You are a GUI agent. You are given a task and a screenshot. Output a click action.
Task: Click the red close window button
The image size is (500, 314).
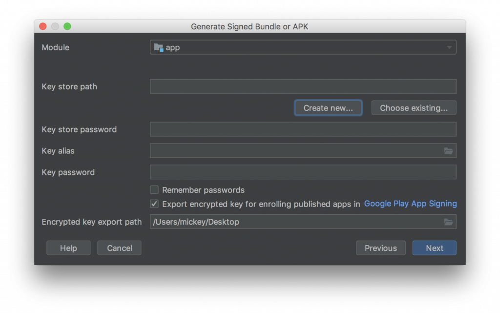click(43, 26)
